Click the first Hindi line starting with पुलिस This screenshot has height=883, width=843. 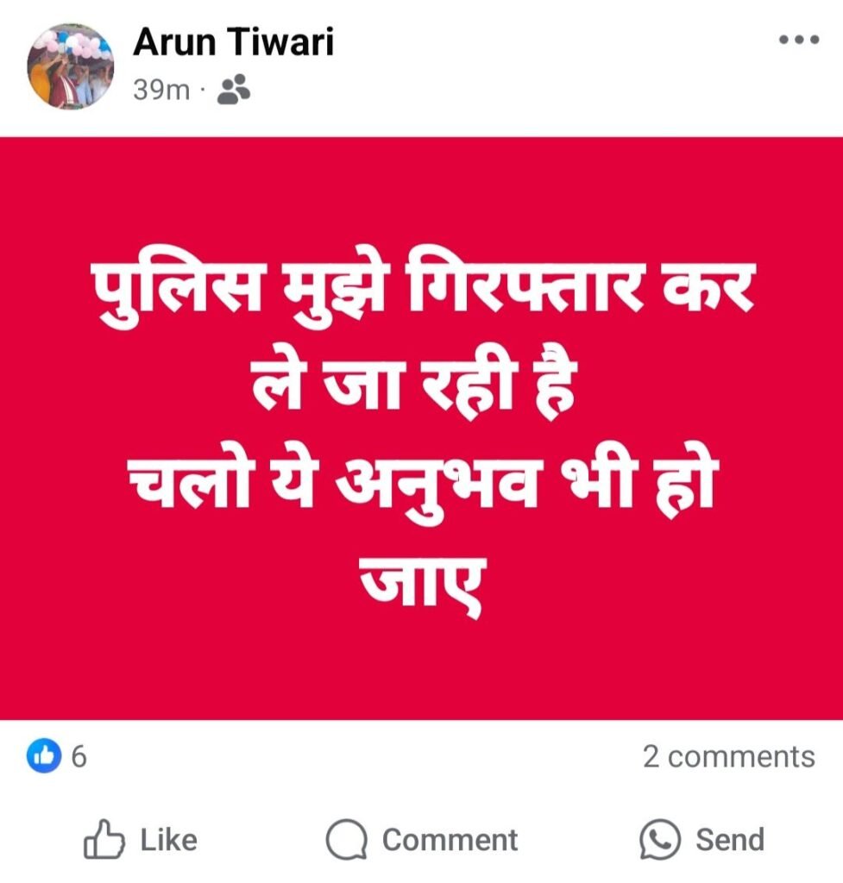[423, 291]
